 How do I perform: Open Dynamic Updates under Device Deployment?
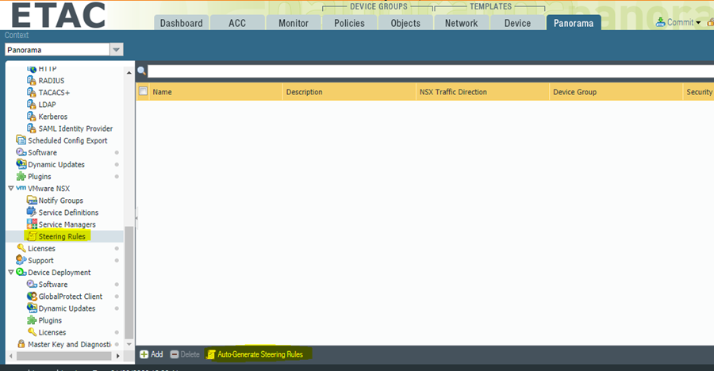coord(67,308)
